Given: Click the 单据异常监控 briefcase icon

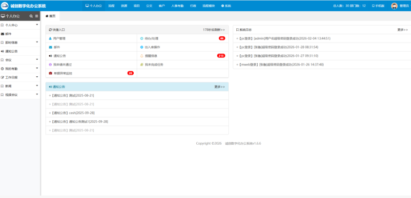Looking at the screenshot, I should [x=50, y=73].
